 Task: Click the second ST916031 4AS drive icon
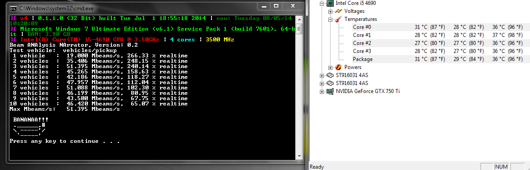click(x=330, y=83)
